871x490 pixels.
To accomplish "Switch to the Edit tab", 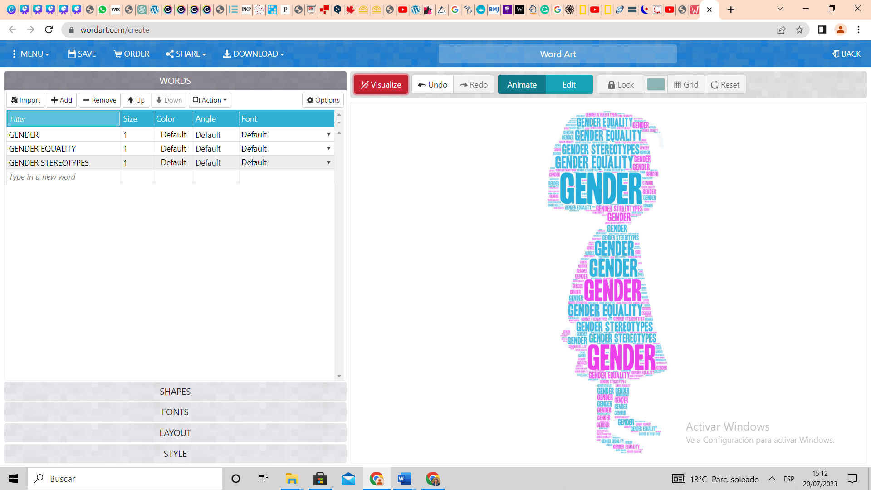I will (x=569, y=84).
